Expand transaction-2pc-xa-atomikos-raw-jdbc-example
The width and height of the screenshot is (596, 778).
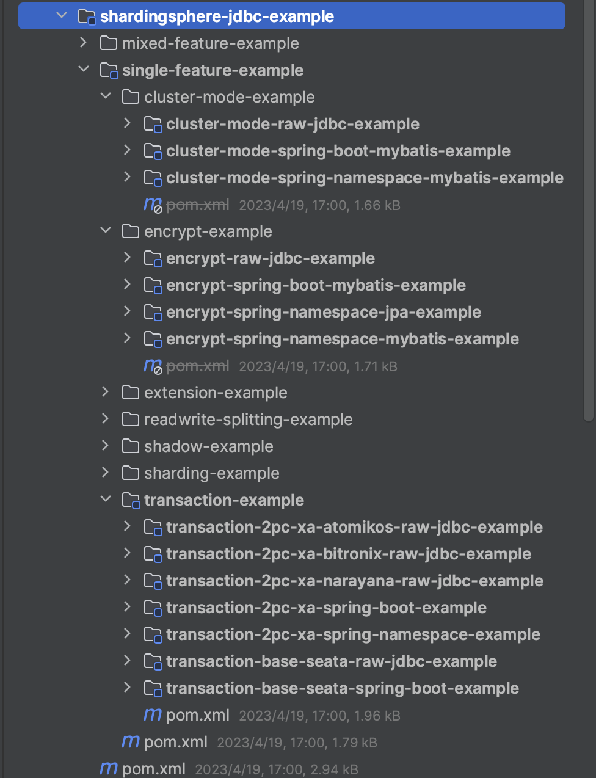pyautogui.click(x=127, y=526)
